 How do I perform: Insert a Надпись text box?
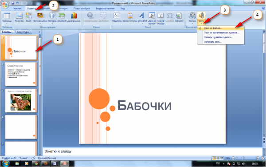[x=117, y=17]
